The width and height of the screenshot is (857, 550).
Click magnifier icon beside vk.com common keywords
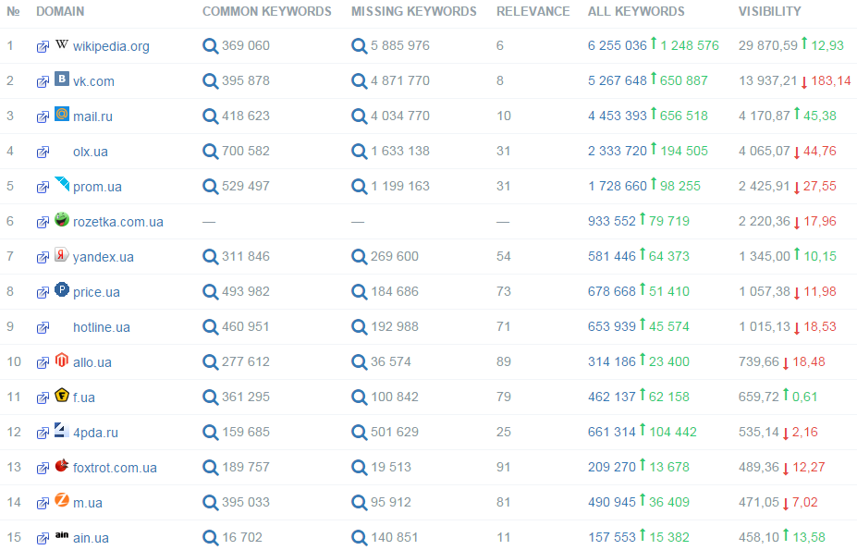pos(211,81)
